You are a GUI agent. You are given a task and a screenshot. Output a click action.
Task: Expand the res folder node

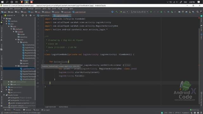6,90
